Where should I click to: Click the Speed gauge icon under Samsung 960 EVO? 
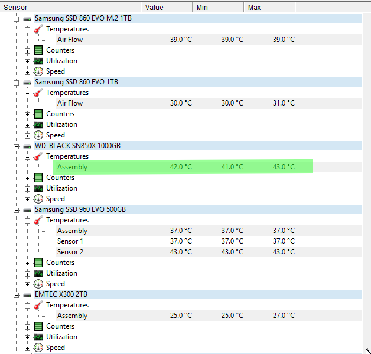click(x=38, y=284)
